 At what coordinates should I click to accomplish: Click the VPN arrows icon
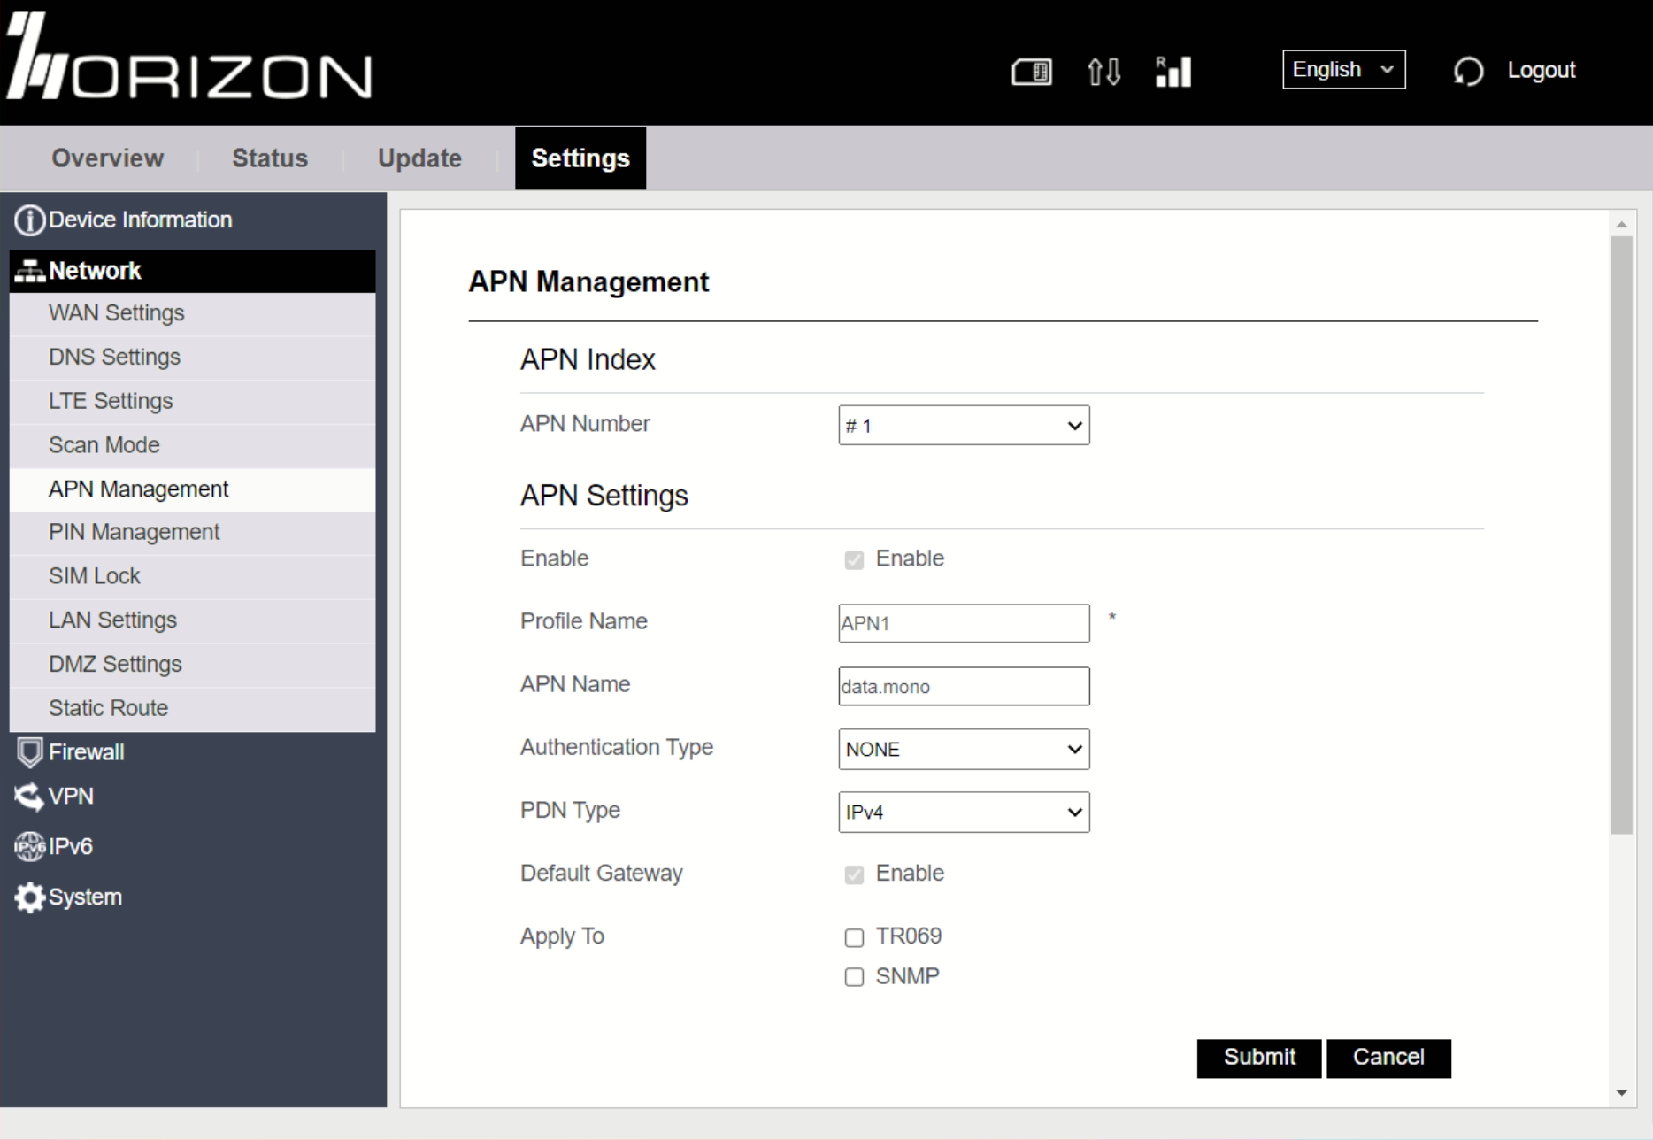point(29,797)
